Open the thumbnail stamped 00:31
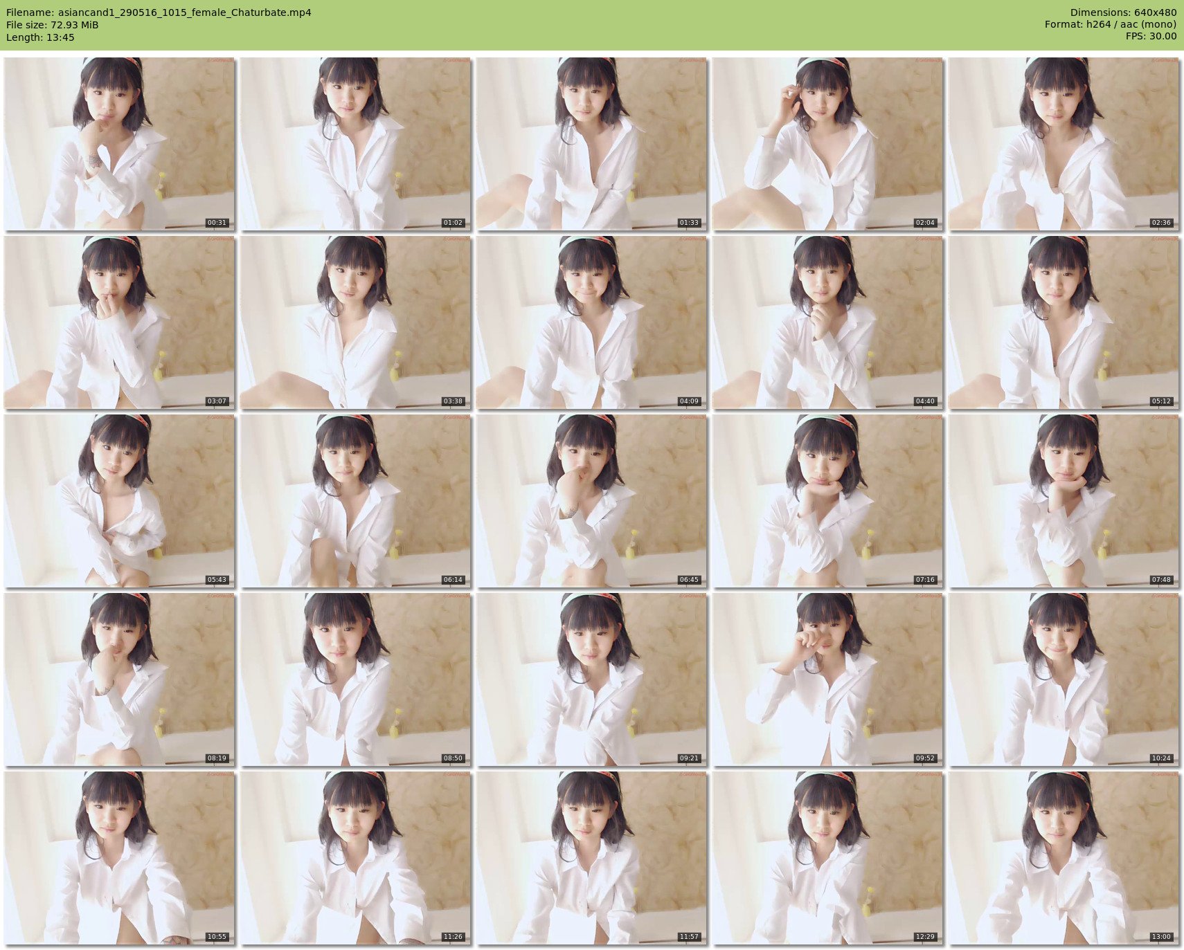The image size is (1184, 950). click(119, 143)
